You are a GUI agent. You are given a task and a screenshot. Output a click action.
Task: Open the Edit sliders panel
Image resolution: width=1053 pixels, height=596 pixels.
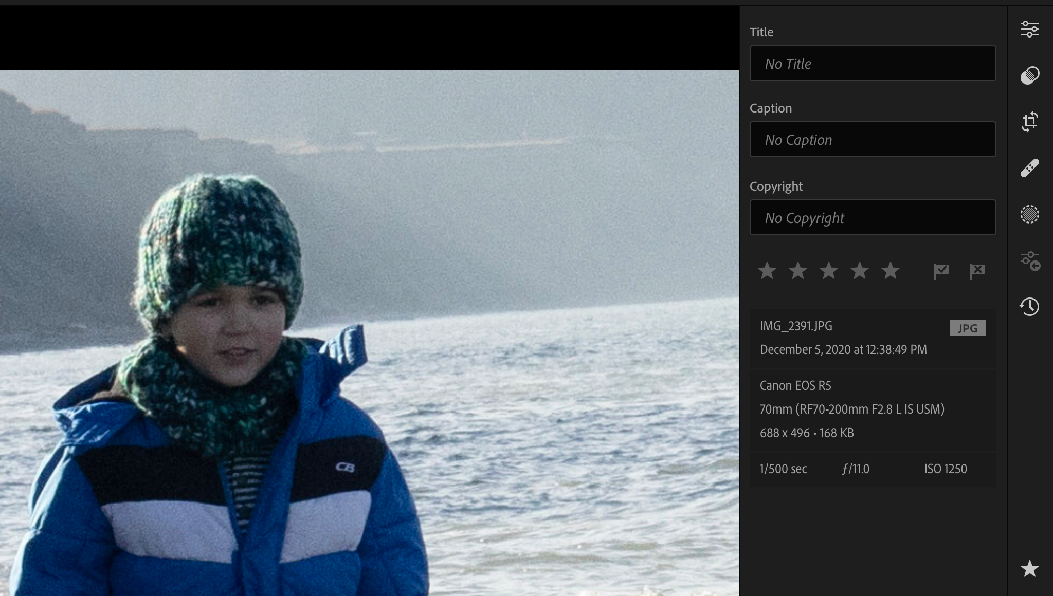tap(1029, 29)
